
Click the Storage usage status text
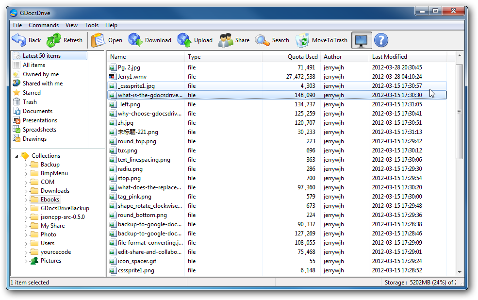click(420, 283)
